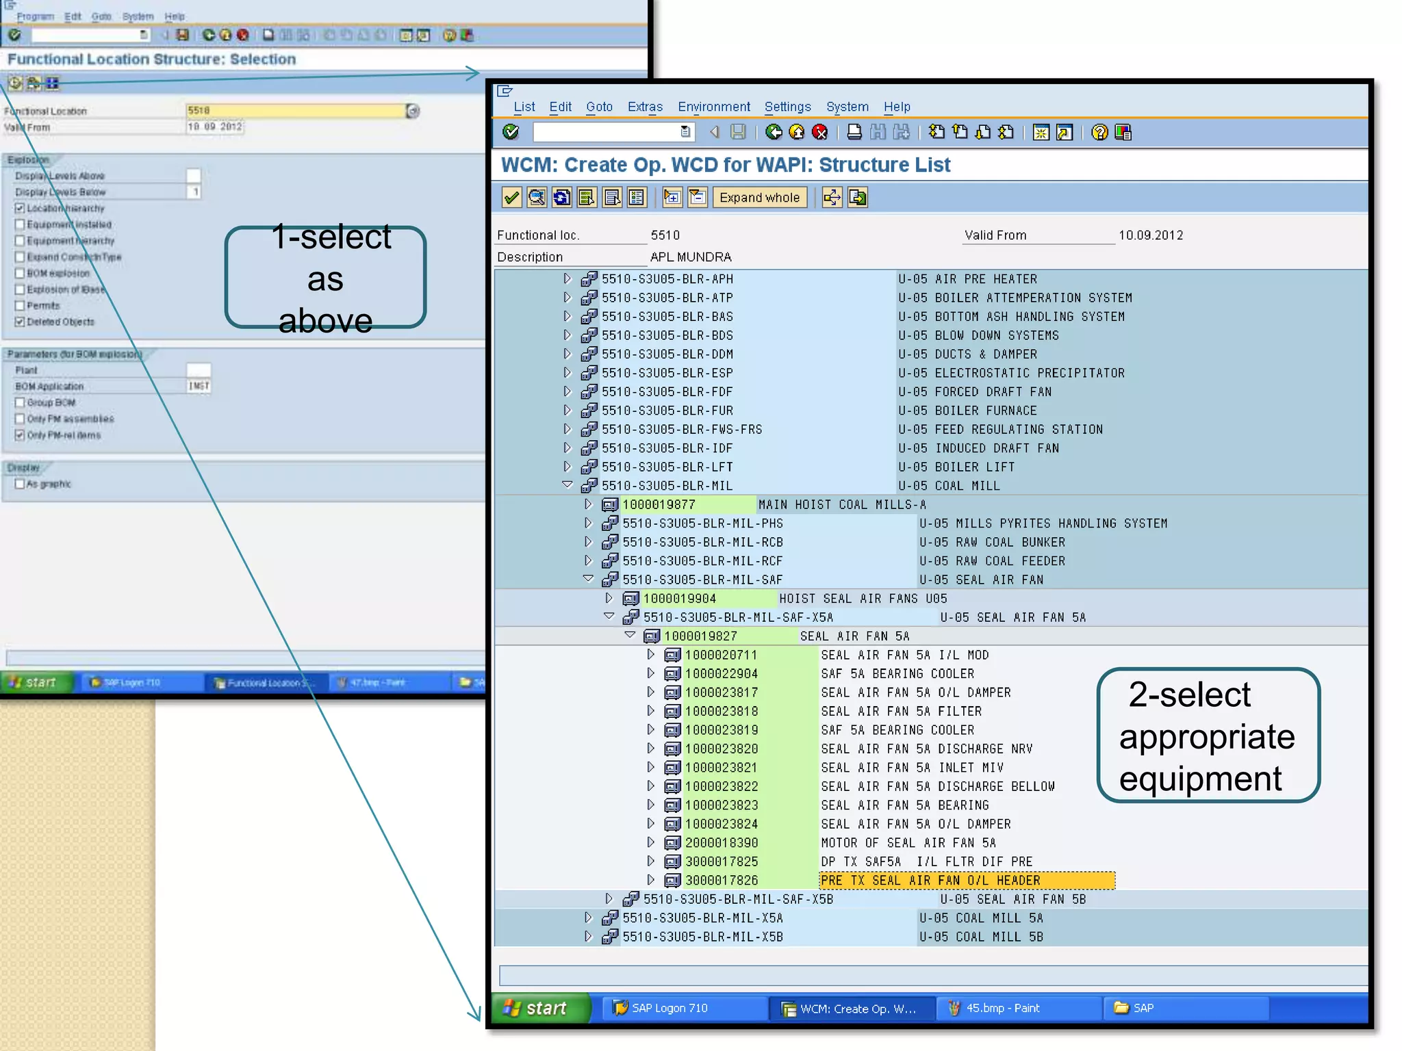The width and height of the screenshot is (1402, 1051).
Task: Click the Detail magnifier icon
Action: (537, 198)
